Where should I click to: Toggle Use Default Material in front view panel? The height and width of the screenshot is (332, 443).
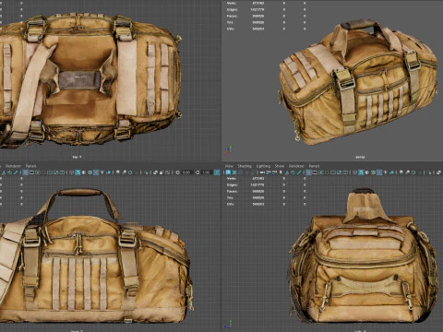point(84,172)
